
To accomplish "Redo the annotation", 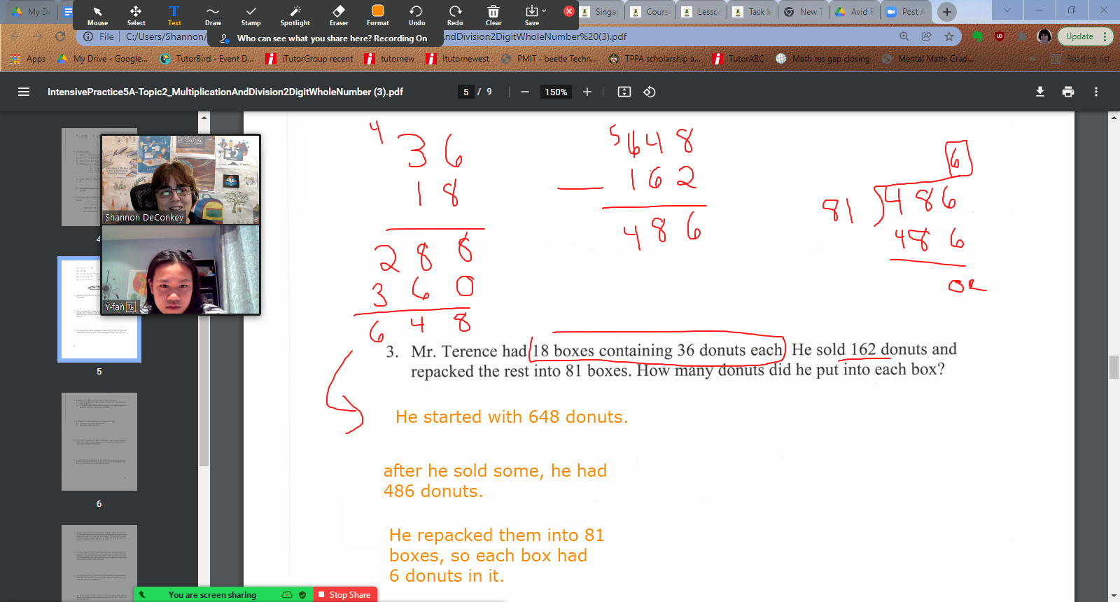I will tap(455, 15).
